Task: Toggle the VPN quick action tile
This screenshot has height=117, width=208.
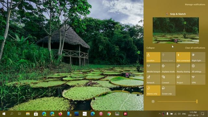Action: coord(198,79)
